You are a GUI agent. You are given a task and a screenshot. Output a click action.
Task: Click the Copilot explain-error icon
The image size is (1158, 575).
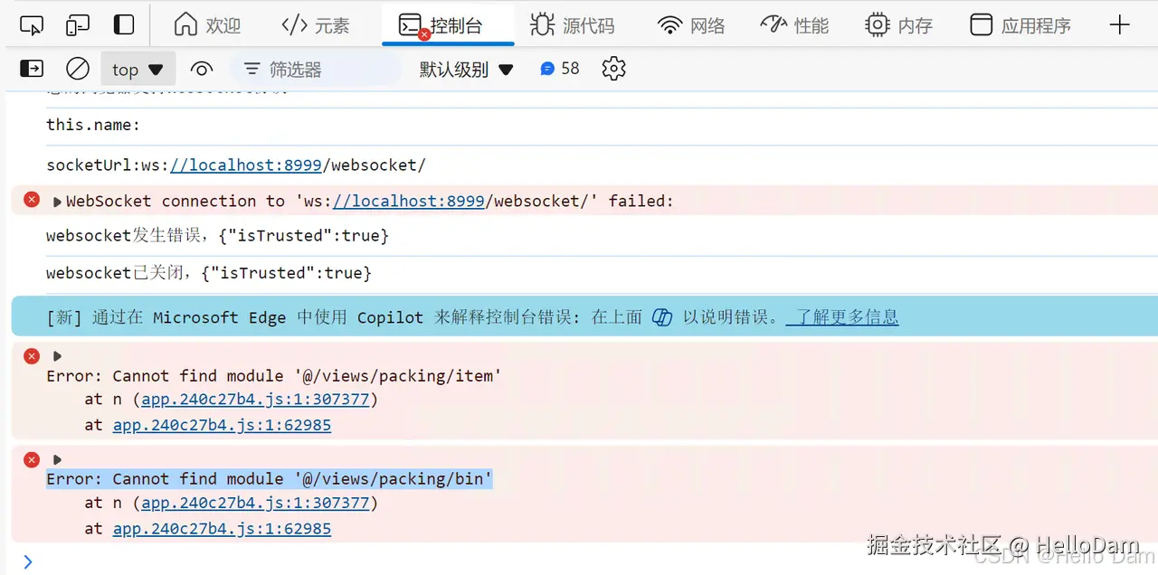tap(662, 317)
